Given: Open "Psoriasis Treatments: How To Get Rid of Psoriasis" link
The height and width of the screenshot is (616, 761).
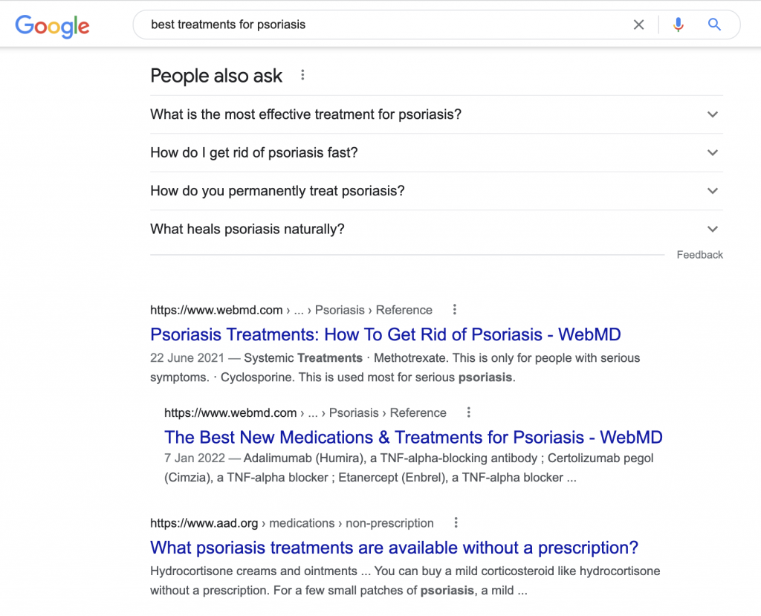Looking at the screenshot, I should click(x=386, y=334).
